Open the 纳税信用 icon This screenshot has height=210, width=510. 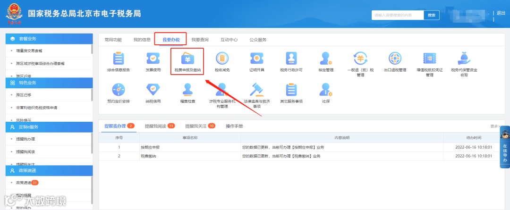[153, 90]
